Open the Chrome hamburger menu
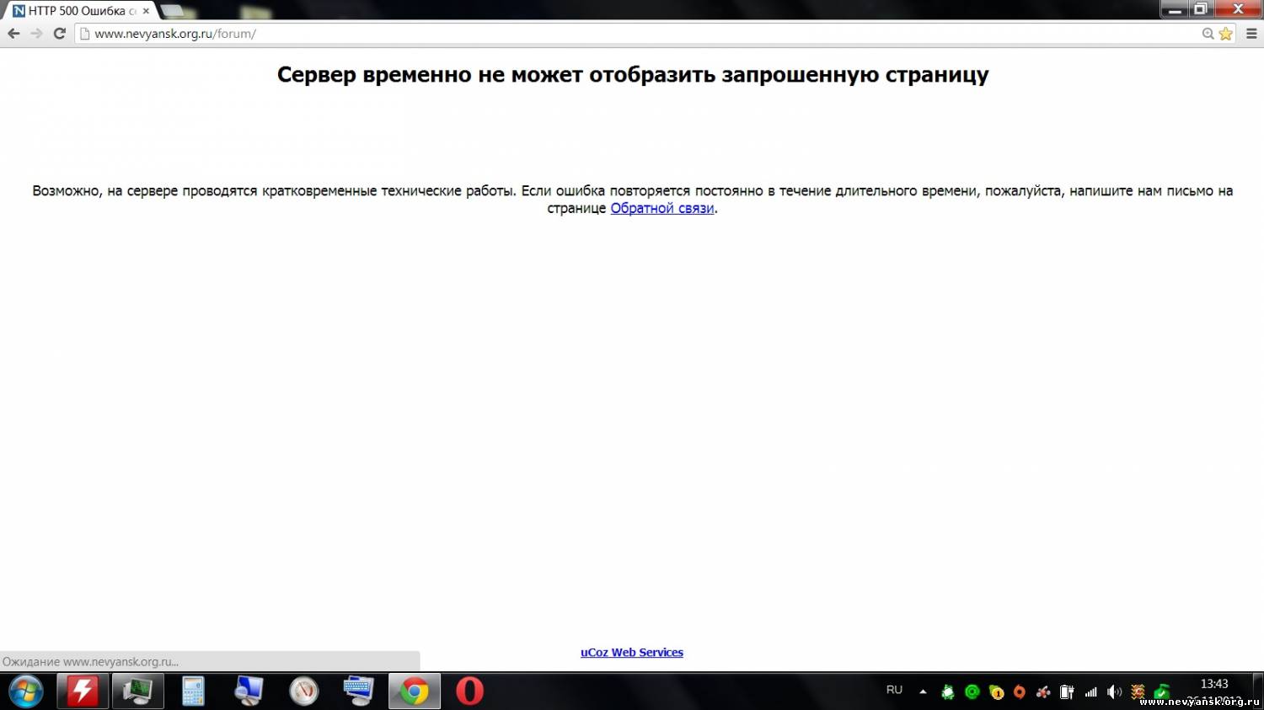 coord(1251,34)
